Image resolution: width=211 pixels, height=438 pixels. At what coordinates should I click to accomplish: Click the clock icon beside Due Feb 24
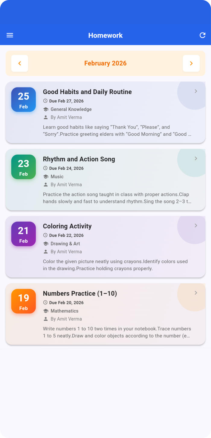pyautogui.click(x=46, y=168)
